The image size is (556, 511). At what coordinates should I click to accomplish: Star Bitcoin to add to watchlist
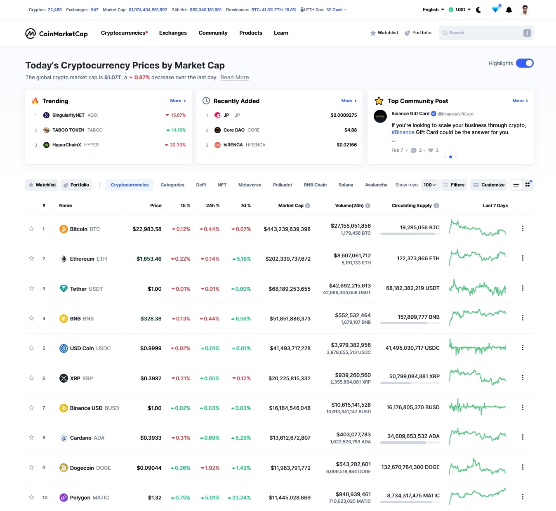coord(31,228)
